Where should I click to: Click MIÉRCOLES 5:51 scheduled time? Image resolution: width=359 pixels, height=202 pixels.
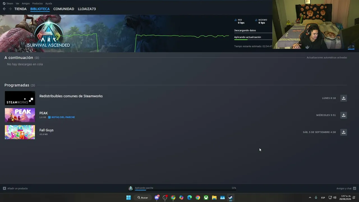[326, 115]
